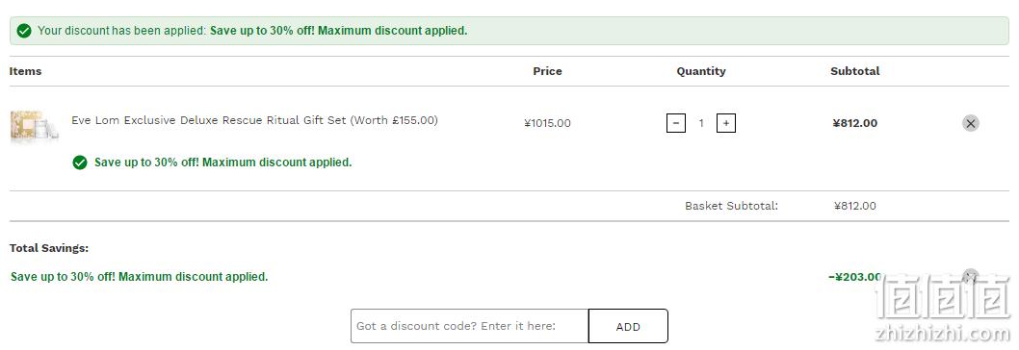
Task: Open the Eve Lom Exclusive Deluxe Rescue Ritual link
Action: [x=254, y=120]
